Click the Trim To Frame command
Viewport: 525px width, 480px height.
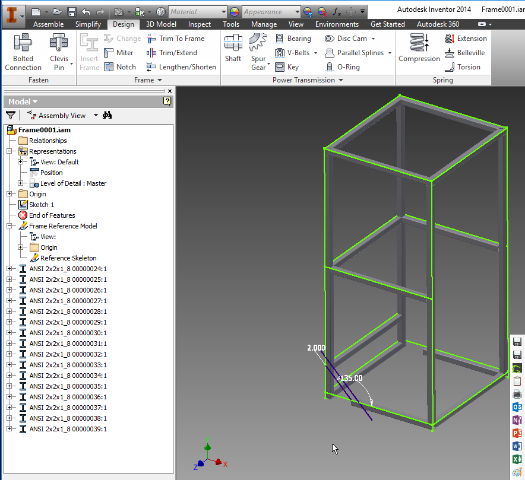coord(175,38)
